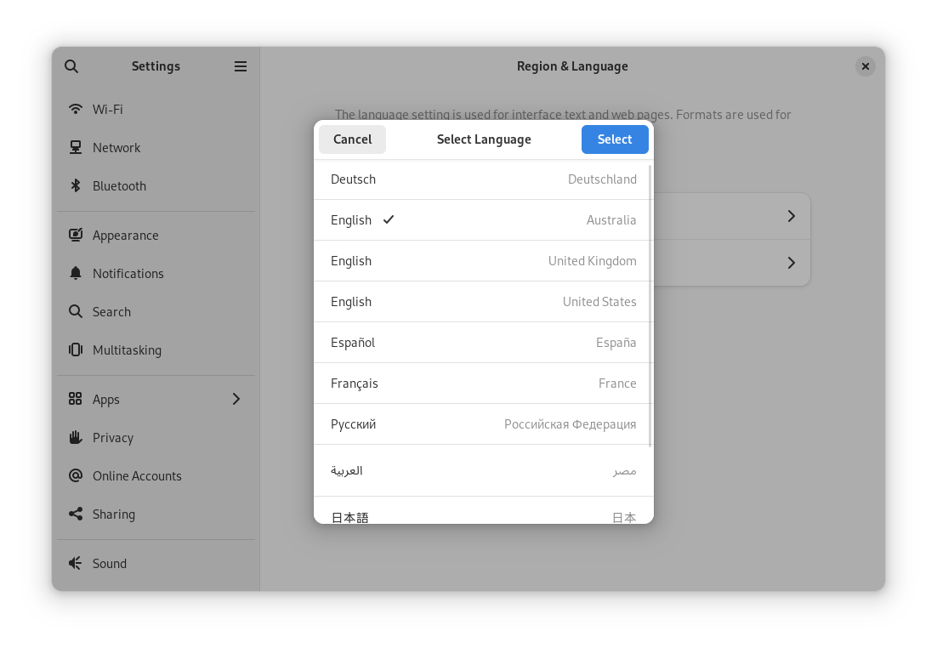The height and width of the screenshot is (648, 937).
Task: Select English Australia language row
Action: [x=483, y=220]
